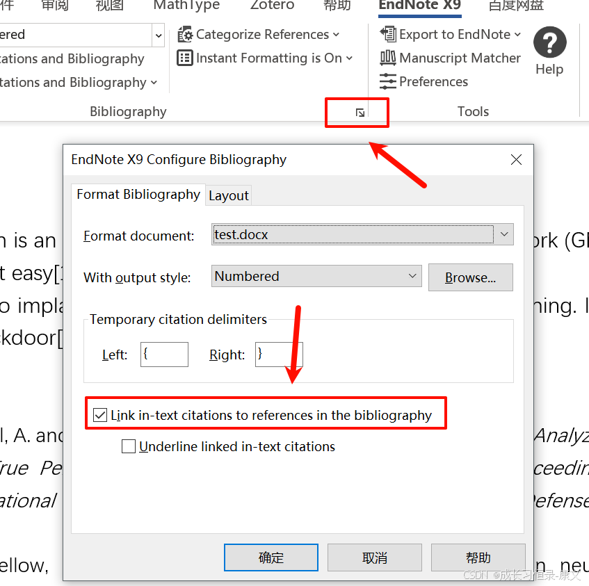Viewport: 589px width, 586px height.
Task: Switch to the Layout dialog tab
Action: (228, 195)
